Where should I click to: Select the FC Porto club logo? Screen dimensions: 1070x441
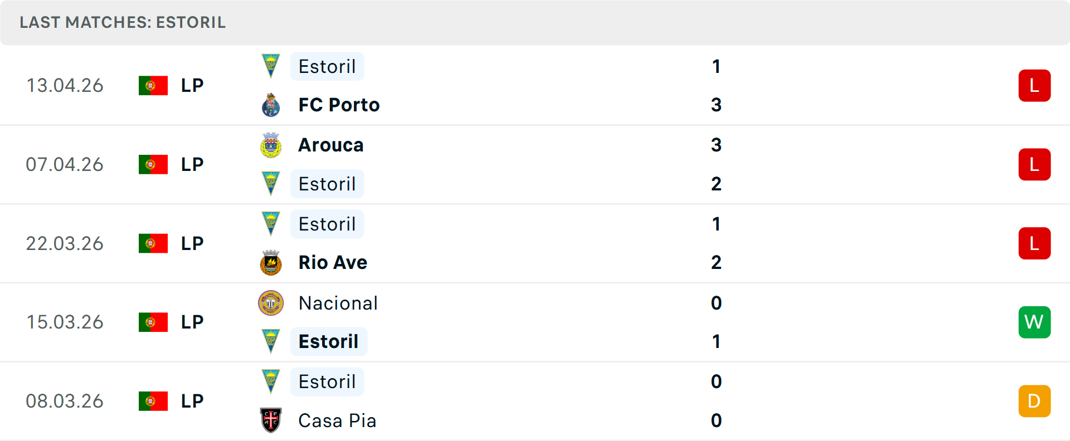click(271, 105)
